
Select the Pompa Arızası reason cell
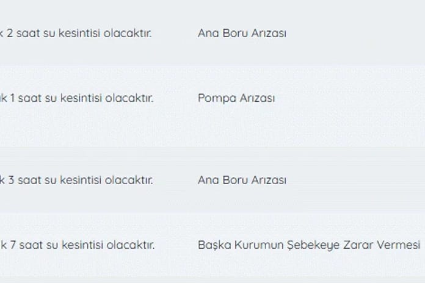pos(236,98)
